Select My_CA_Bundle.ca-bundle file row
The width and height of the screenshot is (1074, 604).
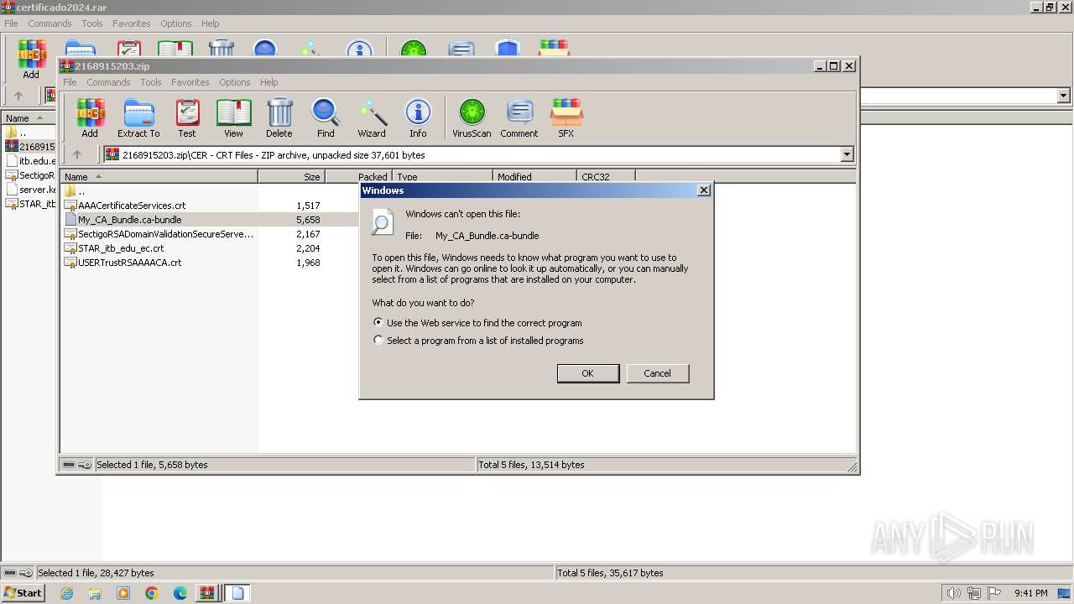pos(210,220)
